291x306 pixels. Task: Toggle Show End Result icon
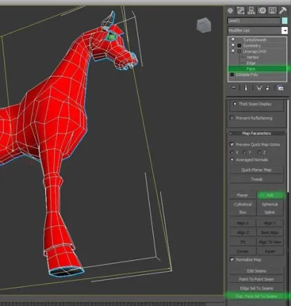point(246,88)
